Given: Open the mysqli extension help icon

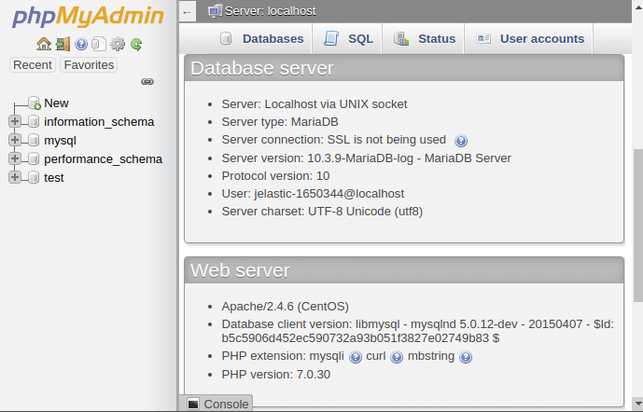Looking at the screenshot, I should coord(356,357).
